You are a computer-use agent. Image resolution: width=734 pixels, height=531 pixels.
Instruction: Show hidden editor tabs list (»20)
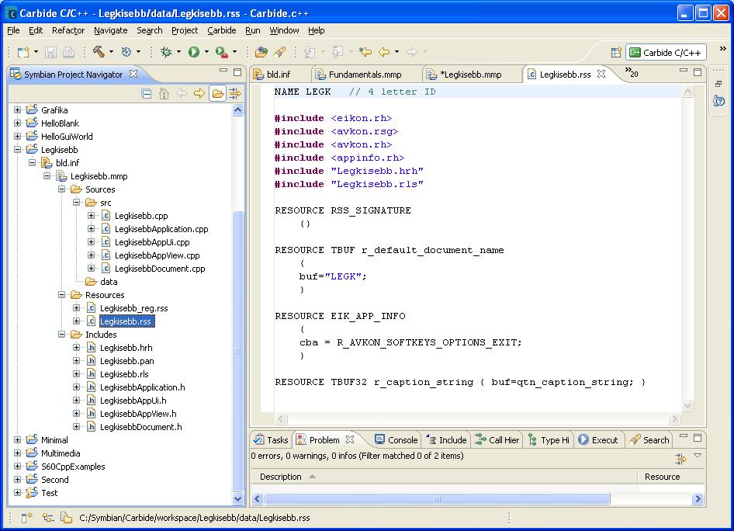point(632,72)
